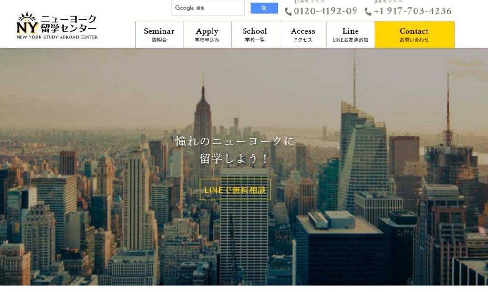488x292 pixels.
Task: Click the NYオフィス label
Action: [x=388, y=1]
